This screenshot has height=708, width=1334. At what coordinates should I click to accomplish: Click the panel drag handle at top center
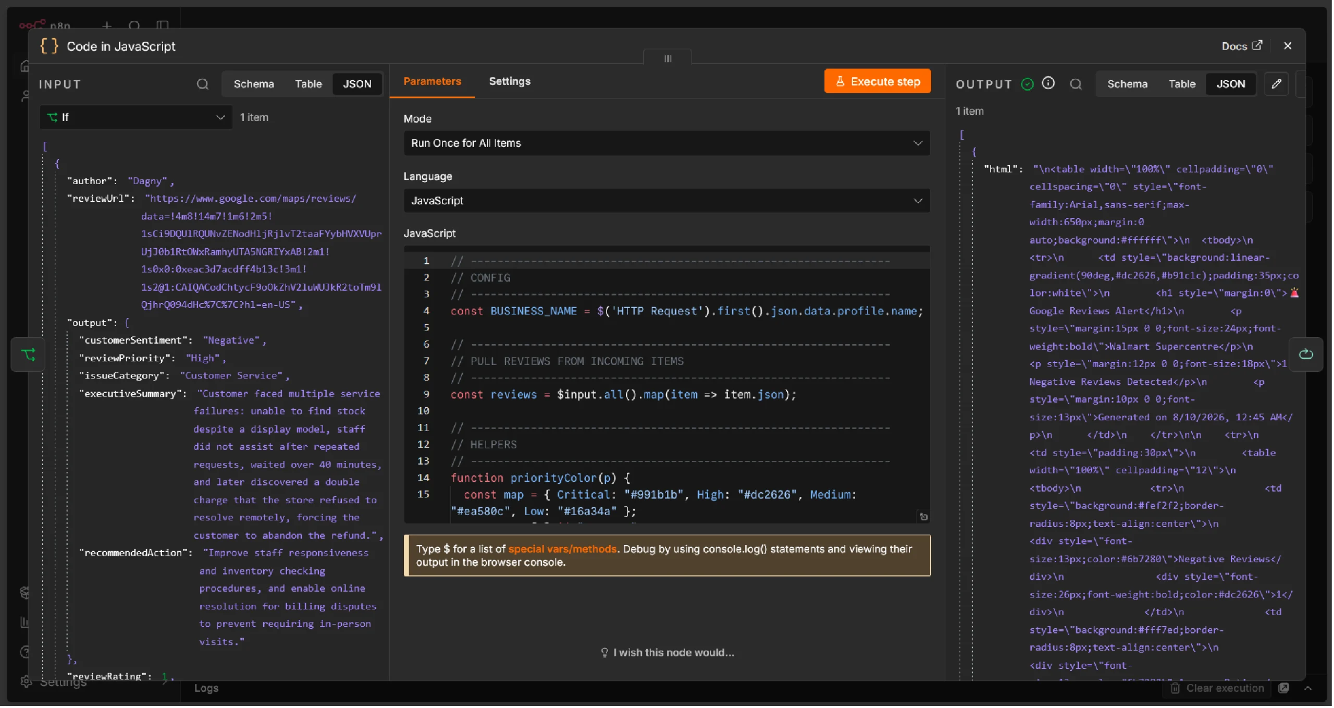click(x=669, y=58)
